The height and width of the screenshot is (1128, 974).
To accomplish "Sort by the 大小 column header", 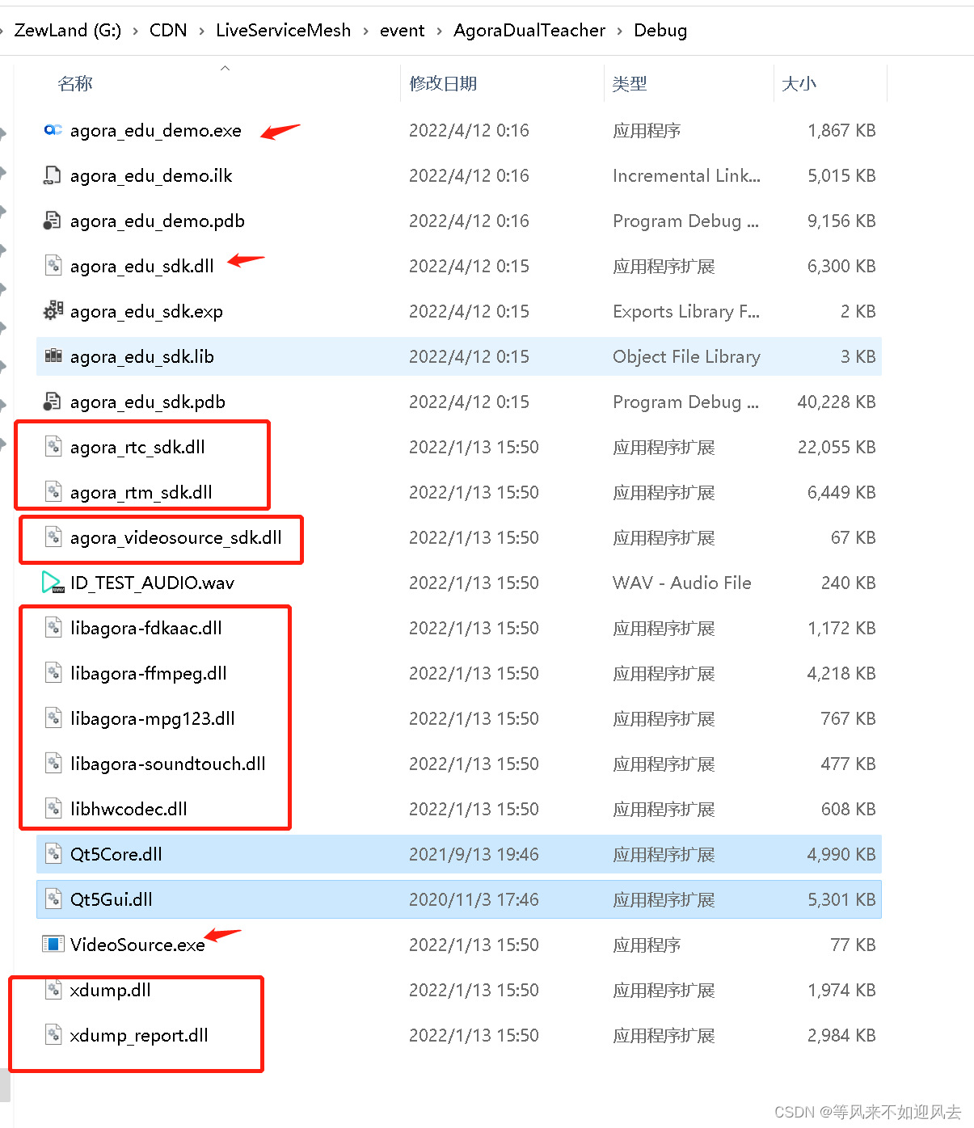I will (799, 83).
